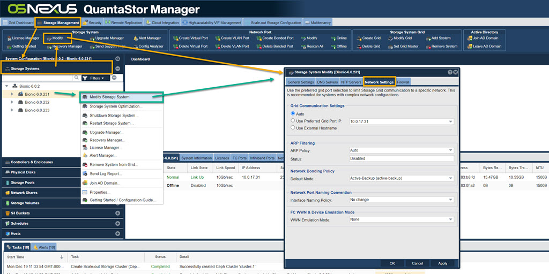
Task: Click Leave AD Domain in the toolbar
Action: pyautogui.click(x=484, y=46)
